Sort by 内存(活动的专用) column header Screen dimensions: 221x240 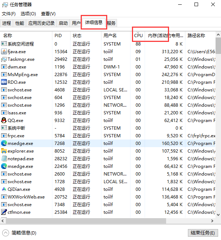pyautogui.click(x=165, y=36)
